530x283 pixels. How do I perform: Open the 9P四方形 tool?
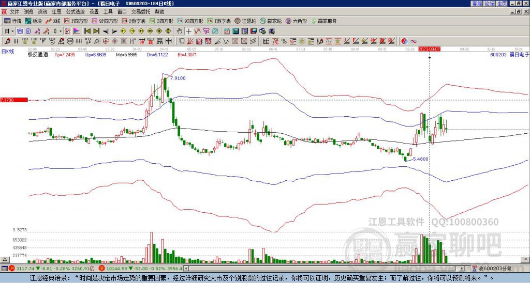pyautogui.click(x=105, y=21)
